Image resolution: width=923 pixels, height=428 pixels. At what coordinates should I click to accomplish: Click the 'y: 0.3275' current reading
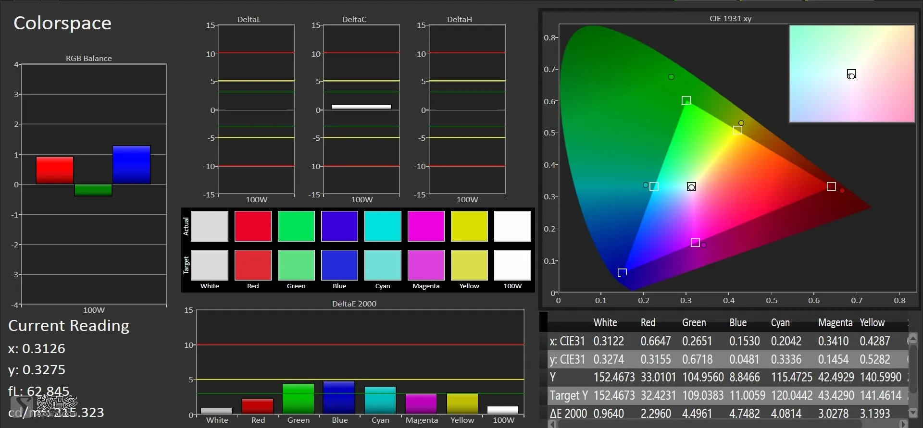[x=37, y=369]
